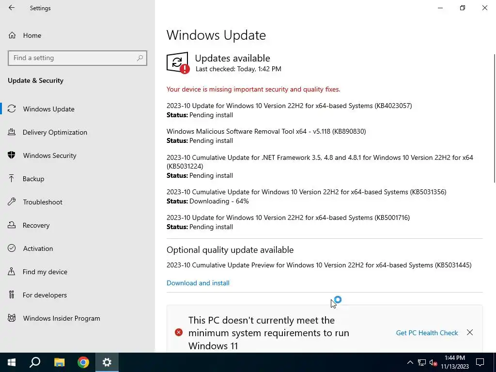The image size is (496, 372).
Task: Click the Troubleshoot wrench icon
Action: pyautogui.click(x=12, y=202)
